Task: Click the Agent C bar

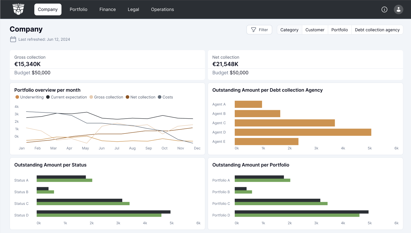Action: pos(285,123)
